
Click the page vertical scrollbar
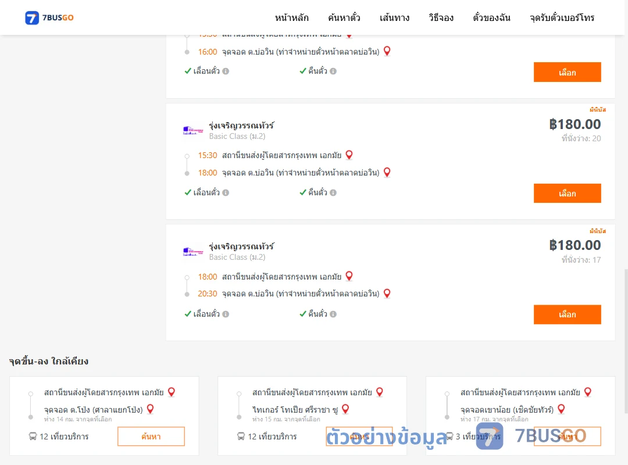point(626,342)
